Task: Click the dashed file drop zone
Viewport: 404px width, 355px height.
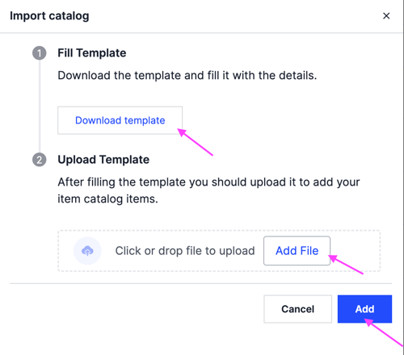Action: (x=219, y=251)
